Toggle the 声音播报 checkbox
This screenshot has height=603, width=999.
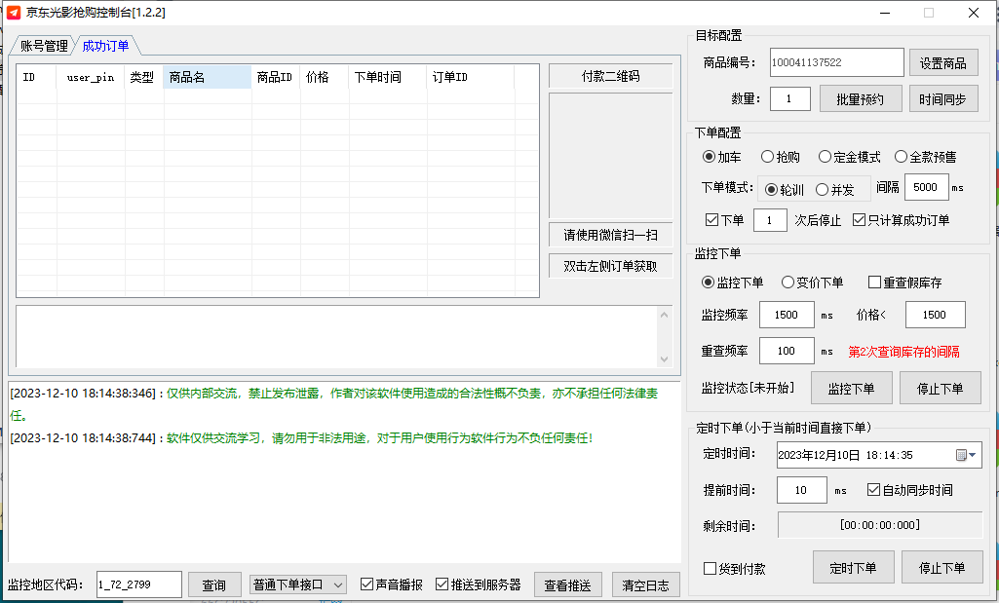(367, 584)
